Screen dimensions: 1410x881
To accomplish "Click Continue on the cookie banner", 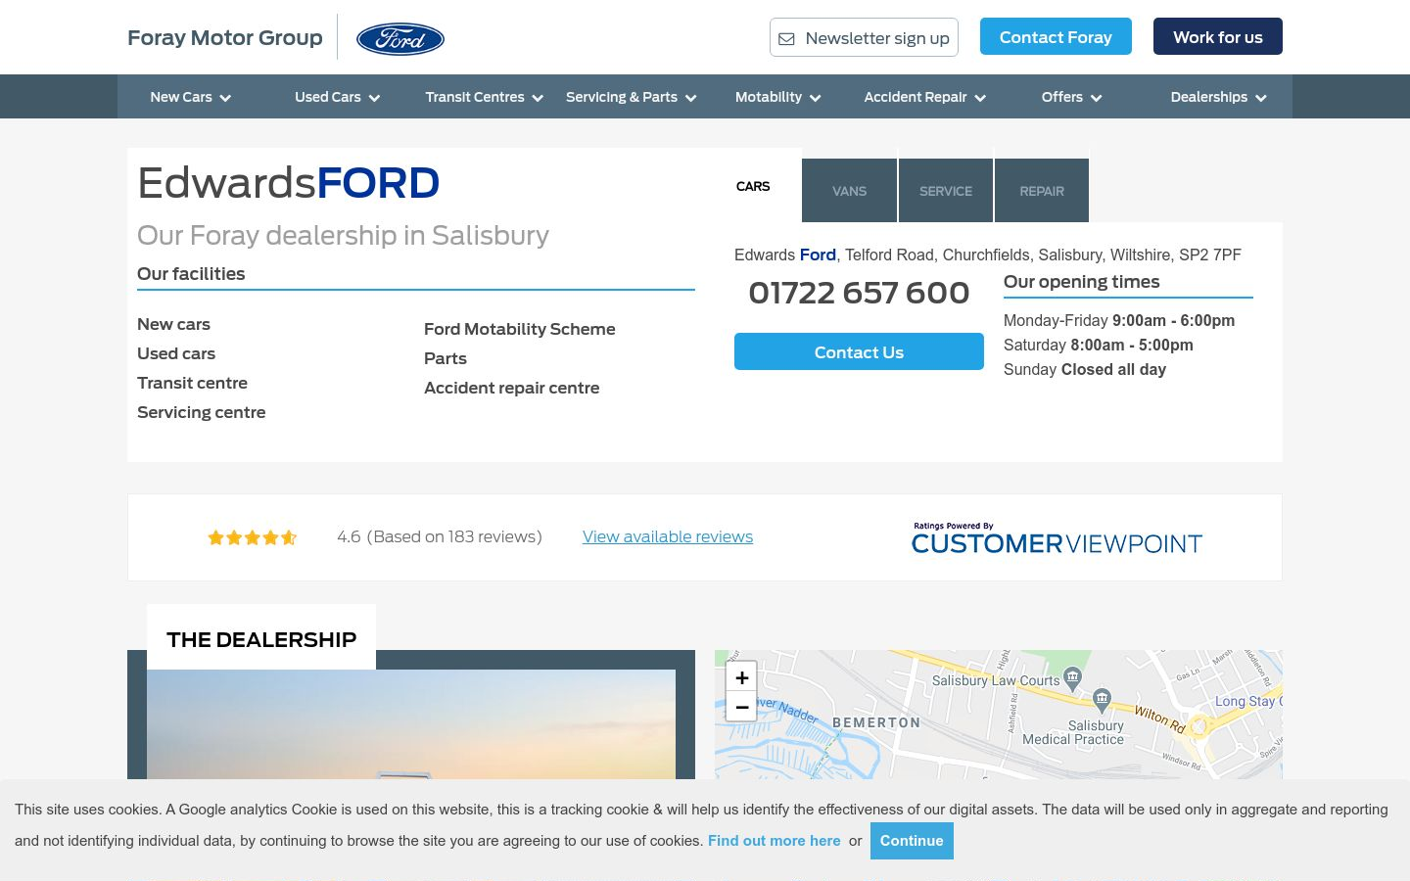I will pyautogui.click(x=912, y=841).
